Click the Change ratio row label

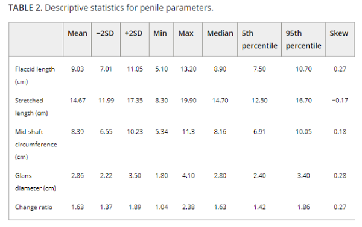34,207
